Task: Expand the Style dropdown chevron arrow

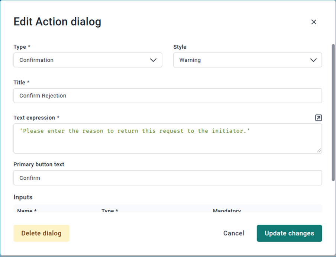Action: coord(313,60)
